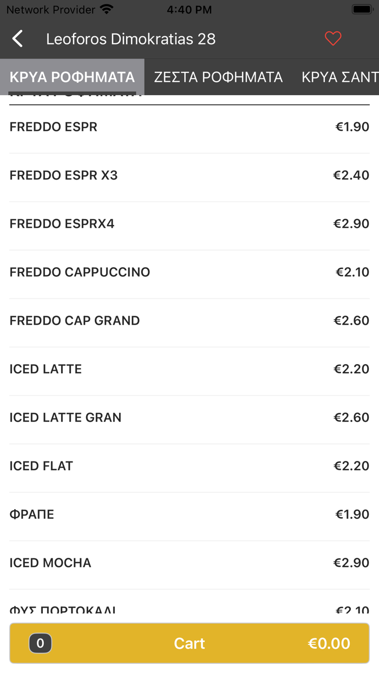Select the ΚΡΥΑ ΡΟΦΗΜΑΤΑ tab
The width and height of the screenshot is (379, 673).
pos(71,77)
